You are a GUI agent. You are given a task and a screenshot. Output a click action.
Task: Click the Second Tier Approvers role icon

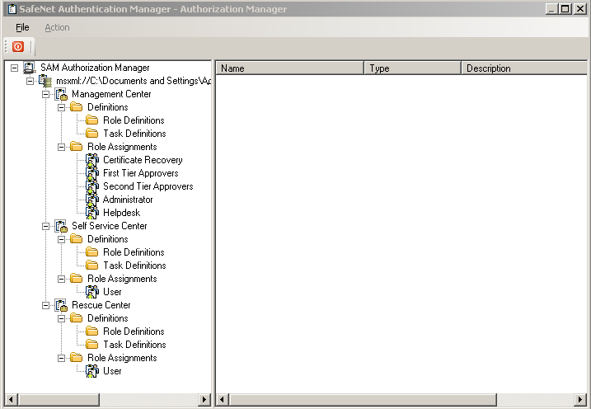[92, 186]
